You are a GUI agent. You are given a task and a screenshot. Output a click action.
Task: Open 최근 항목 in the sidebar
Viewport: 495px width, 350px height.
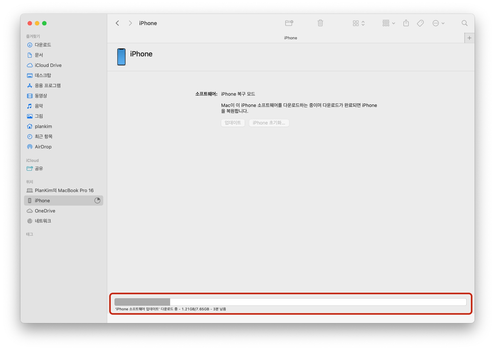(63, 137)
